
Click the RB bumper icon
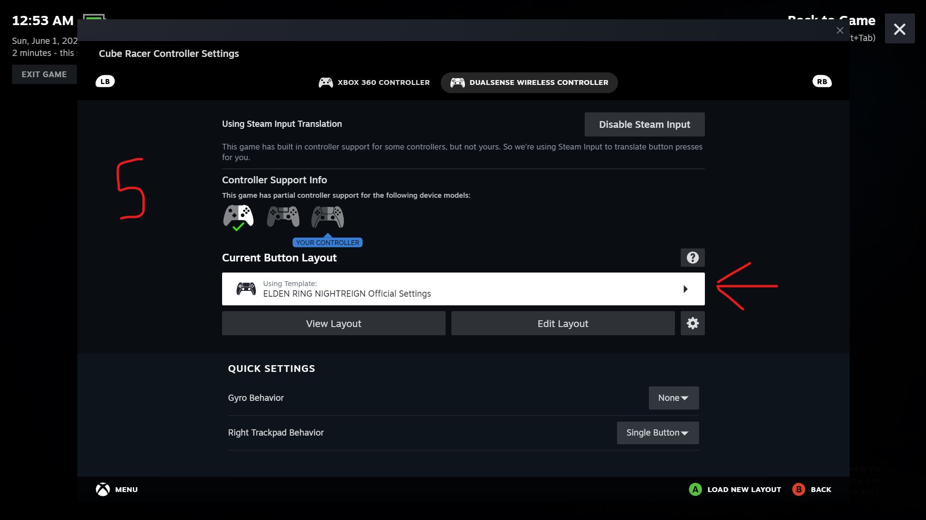[822, 82]
